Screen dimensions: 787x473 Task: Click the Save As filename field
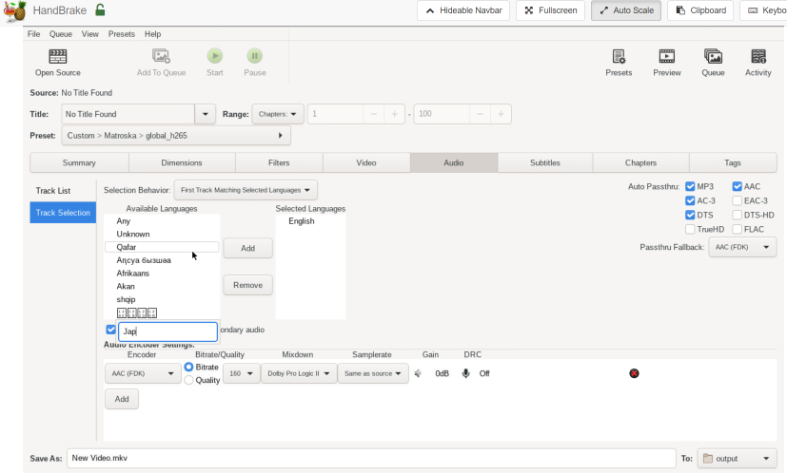(371, 458)
